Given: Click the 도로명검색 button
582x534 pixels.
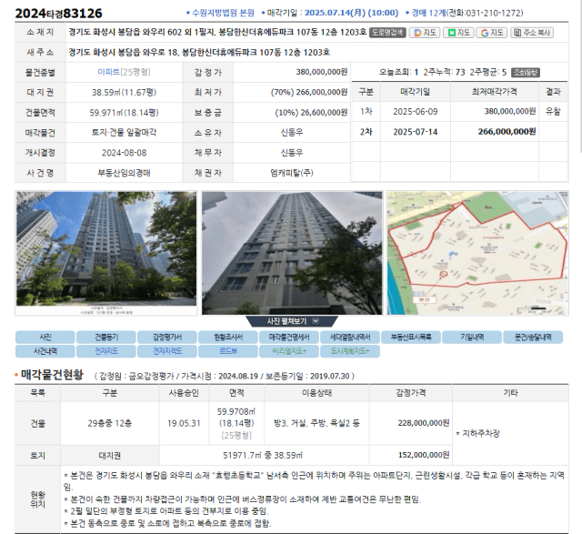Looking at the screenshot, I should [387, 33].
